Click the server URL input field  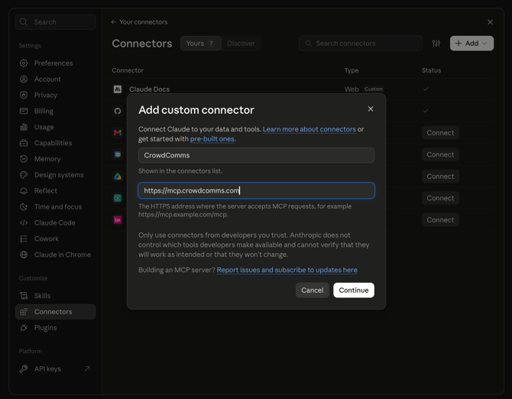tap(256, 190)
